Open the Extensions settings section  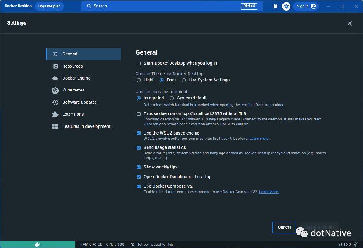[84, 114]
